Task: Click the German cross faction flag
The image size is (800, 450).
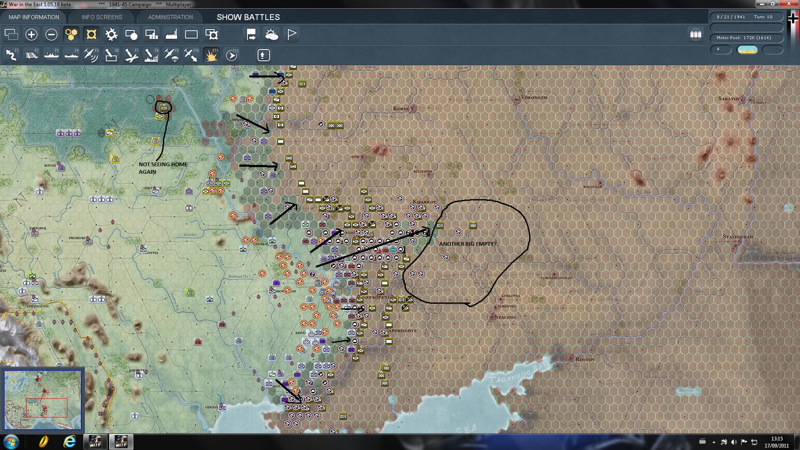Action: pos(792,18)
